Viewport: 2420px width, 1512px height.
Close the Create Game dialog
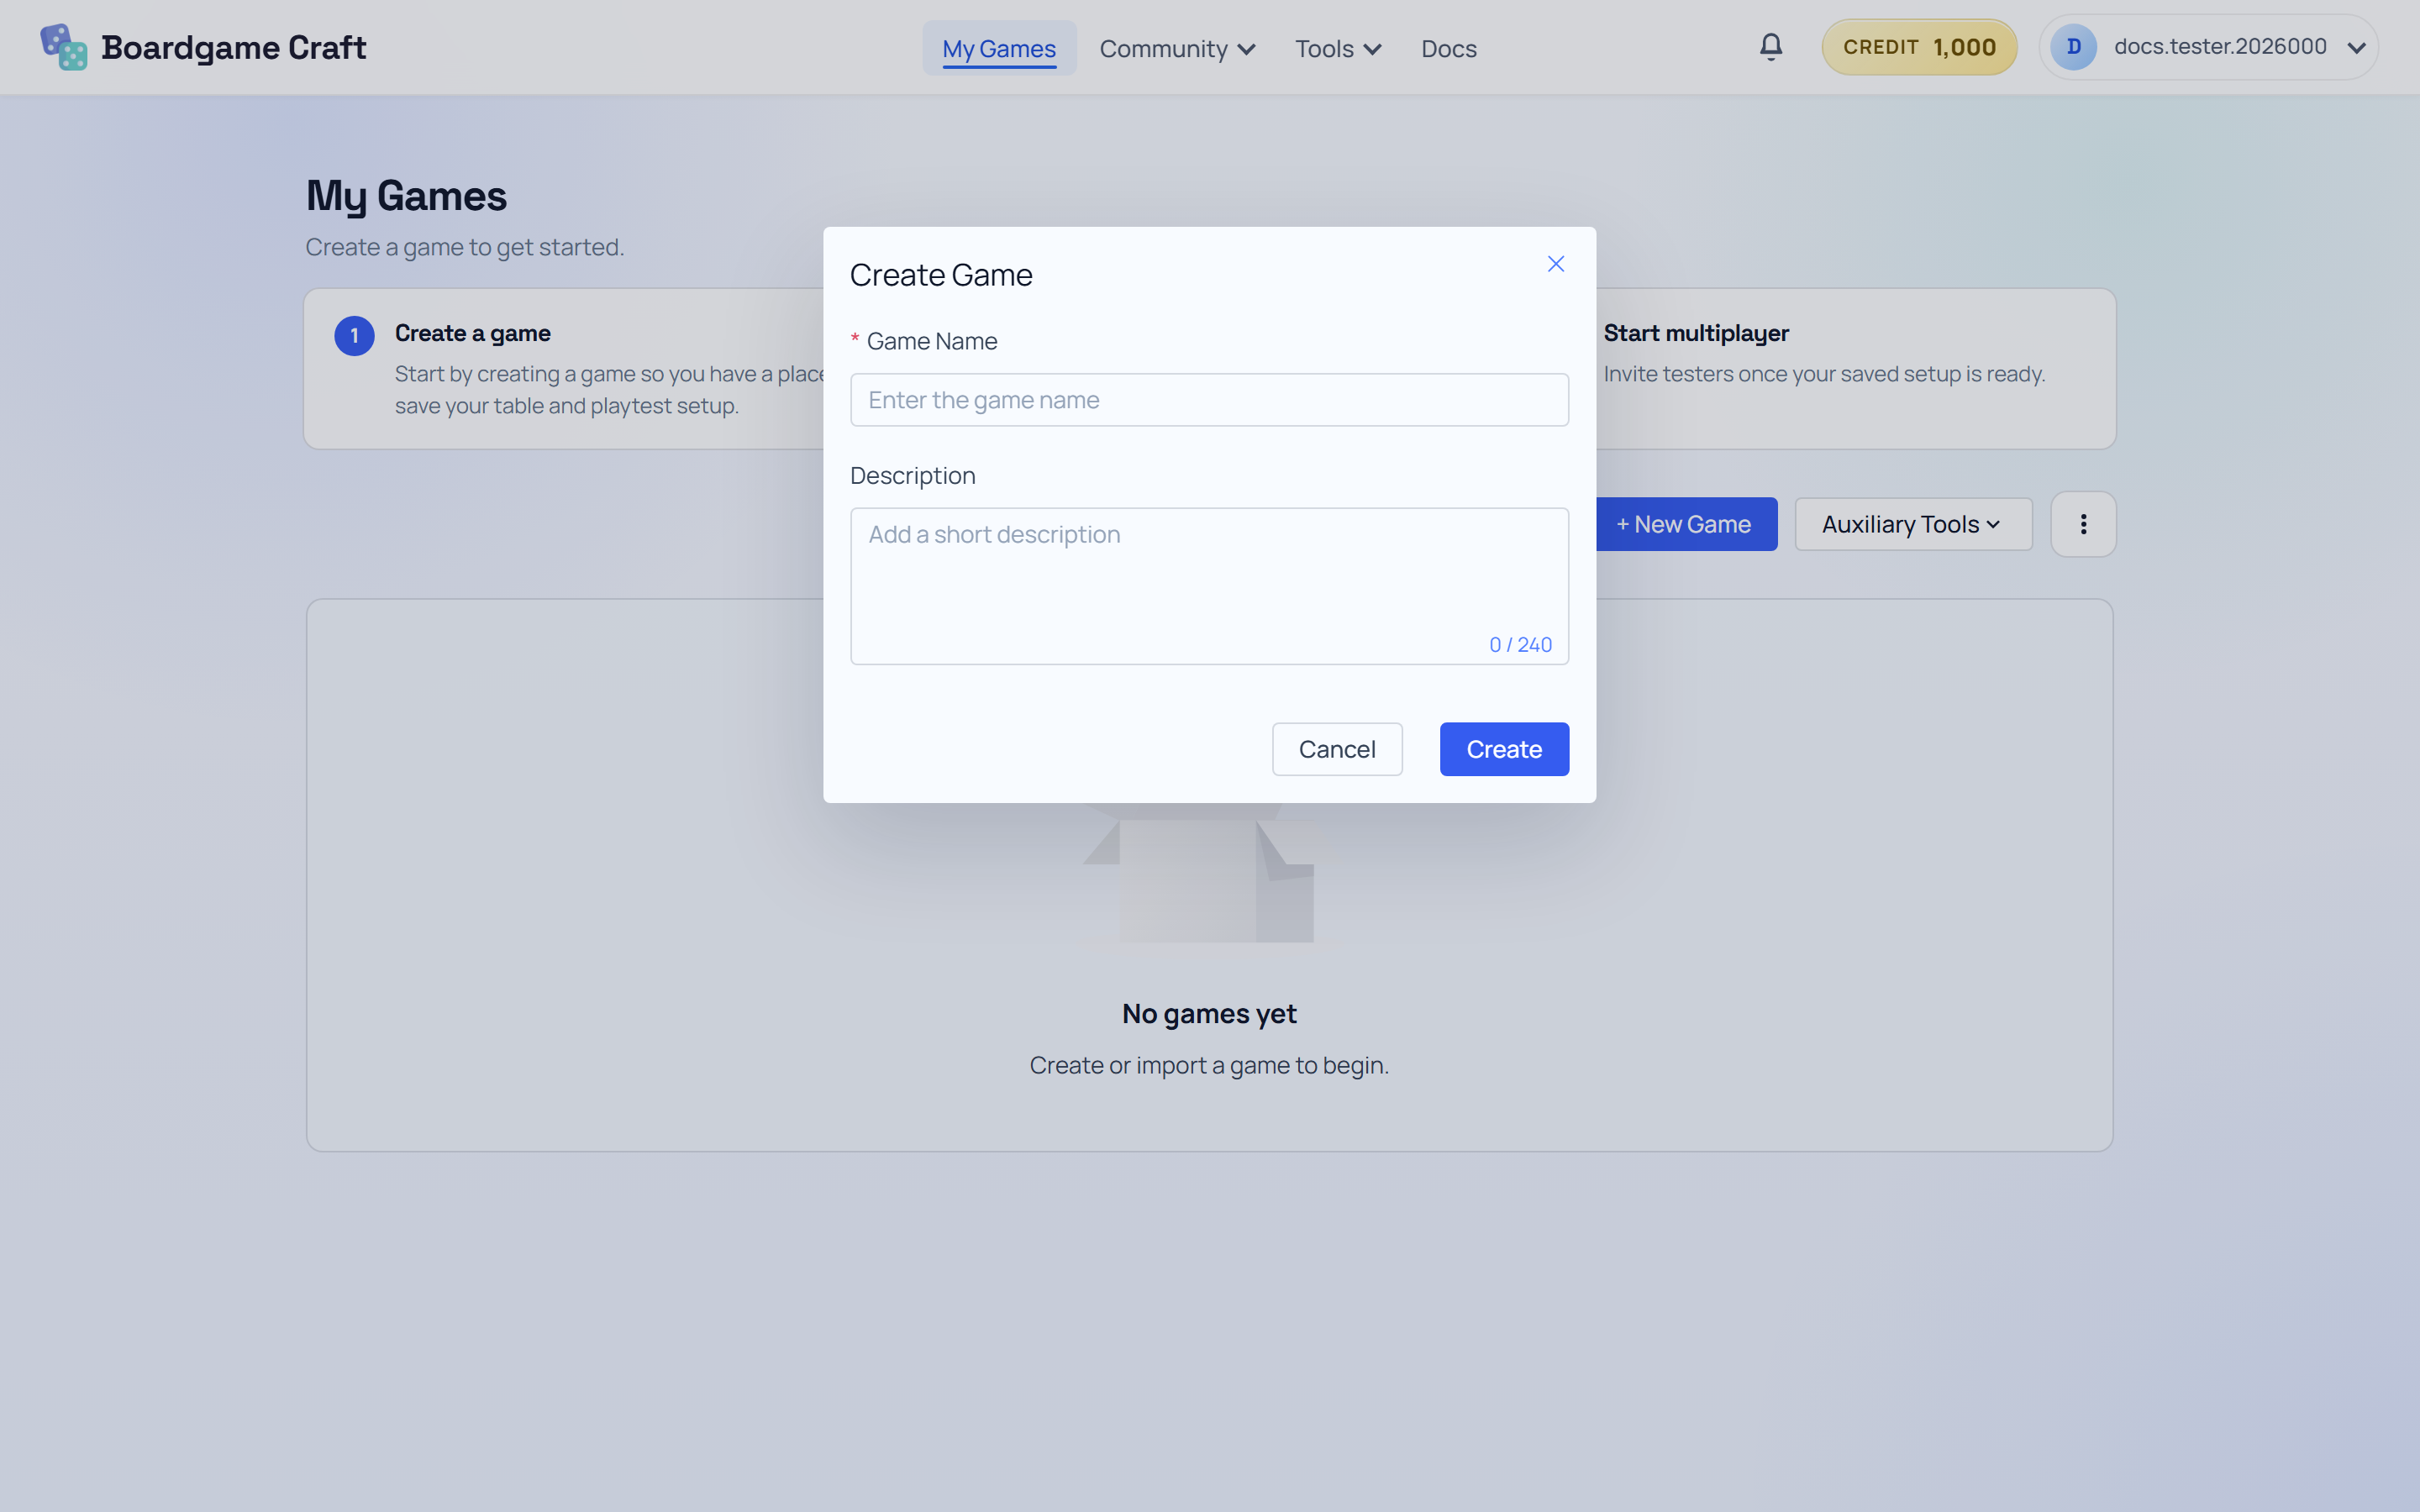point(1556,264)
